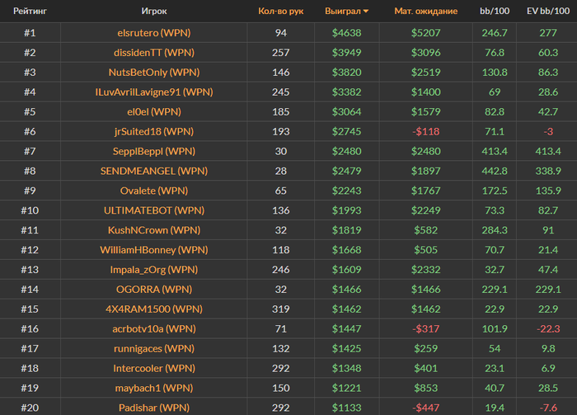Click negative expectation -$118
577x415 pixels.
pyautogui.click(x=426, y=131)
